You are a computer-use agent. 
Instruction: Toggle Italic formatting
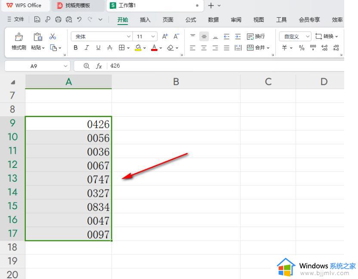pyautogui.click(x=87, y=48)
